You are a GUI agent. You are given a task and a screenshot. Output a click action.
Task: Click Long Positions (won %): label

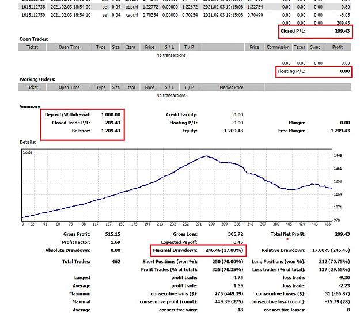278,261
